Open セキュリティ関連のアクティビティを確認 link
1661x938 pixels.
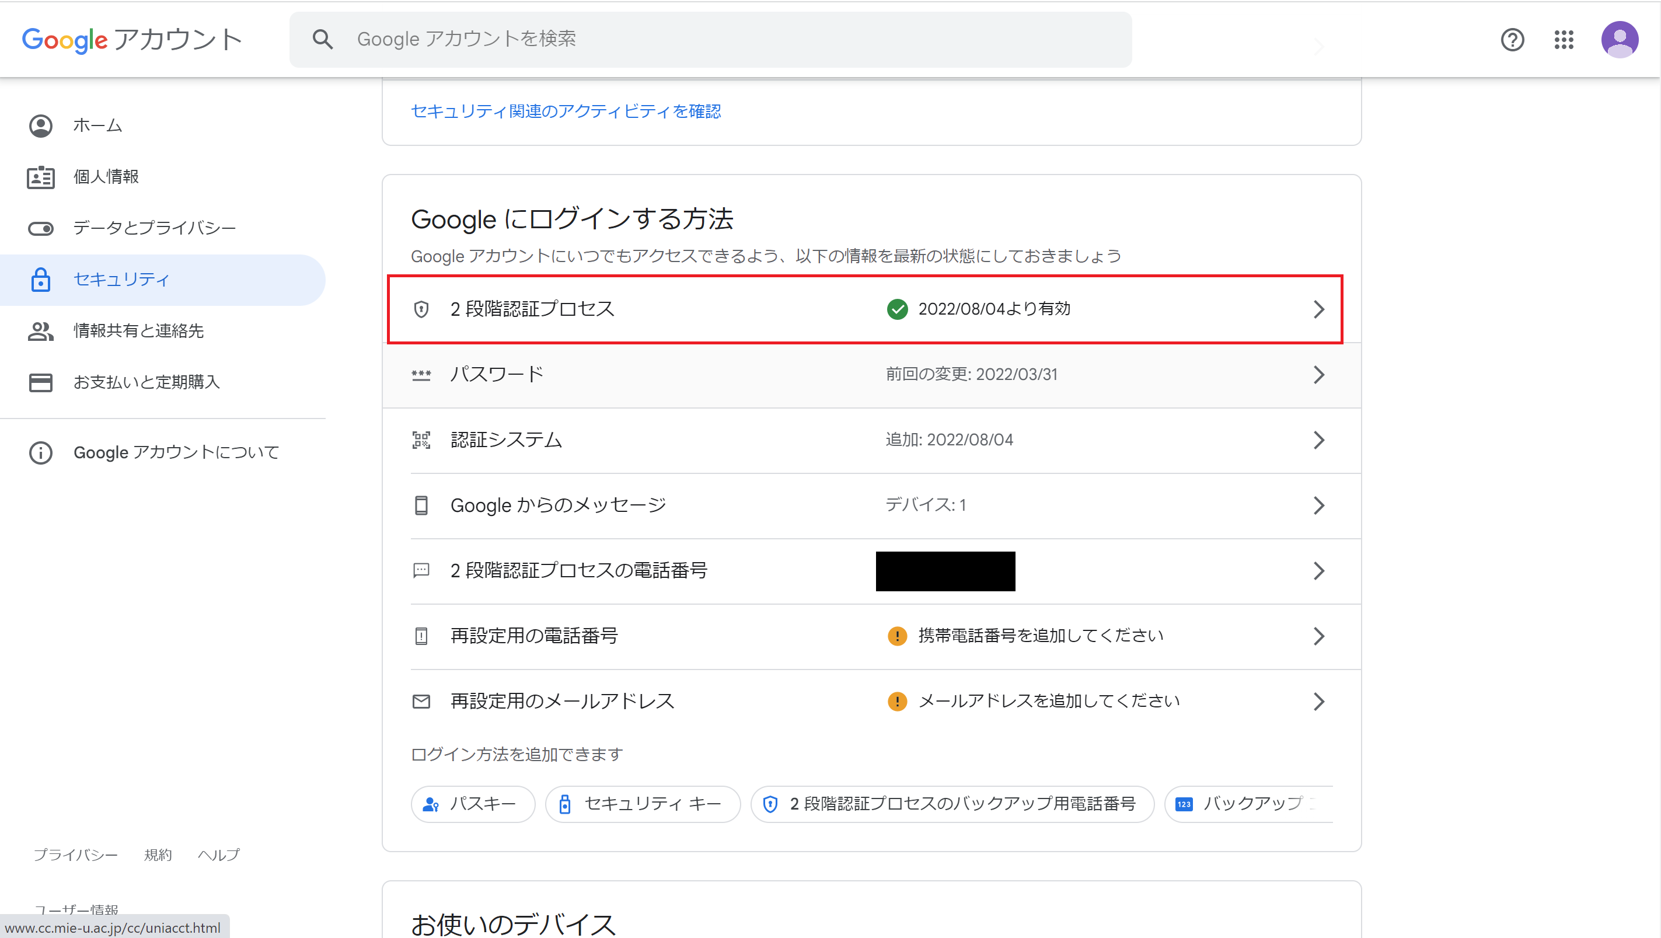pyautogui.click(x=566, y=111)
